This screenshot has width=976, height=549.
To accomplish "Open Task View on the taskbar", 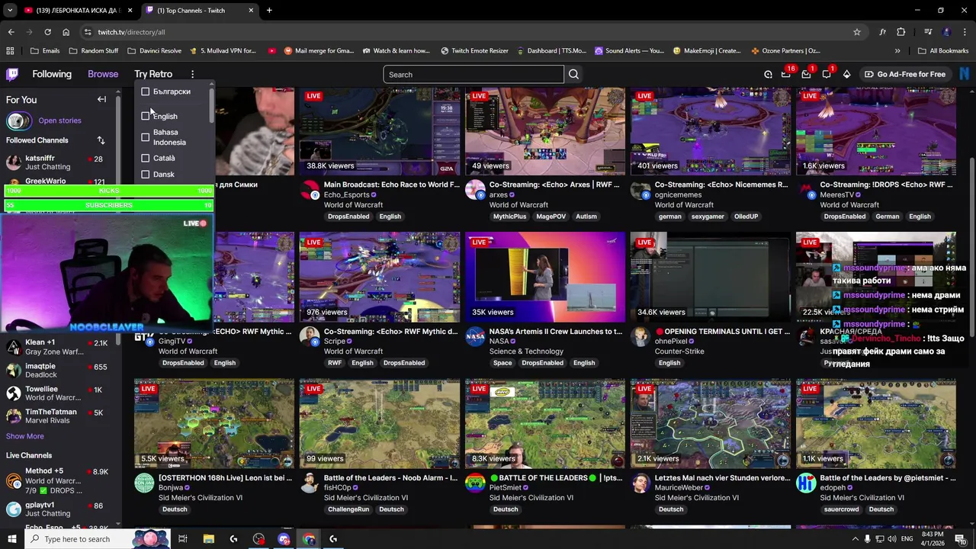I will [183, 539].
